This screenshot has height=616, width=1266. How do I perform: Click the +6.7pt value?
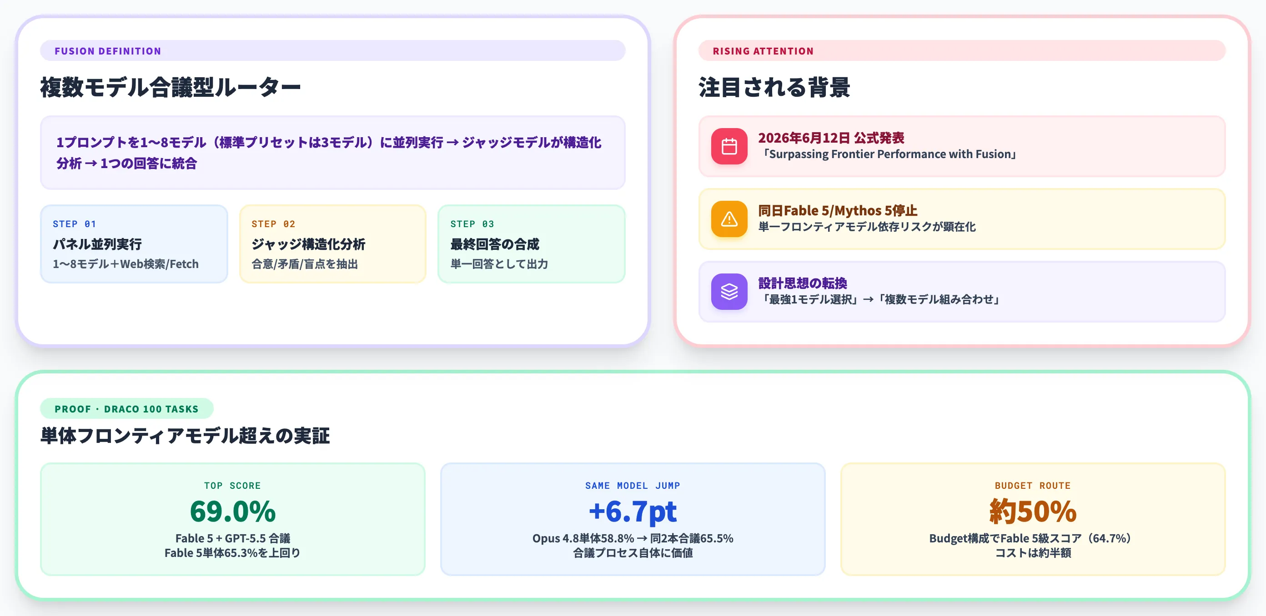click(633, 512)
